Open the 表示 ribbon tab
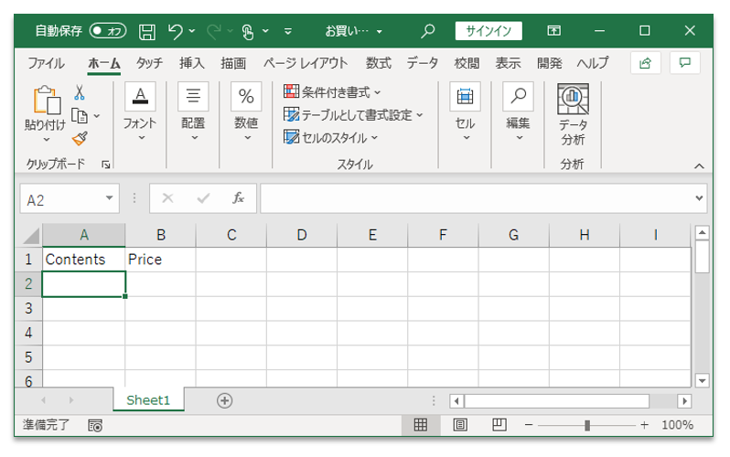The height and width of the screenshot is (457, 730). pos(508,63)
